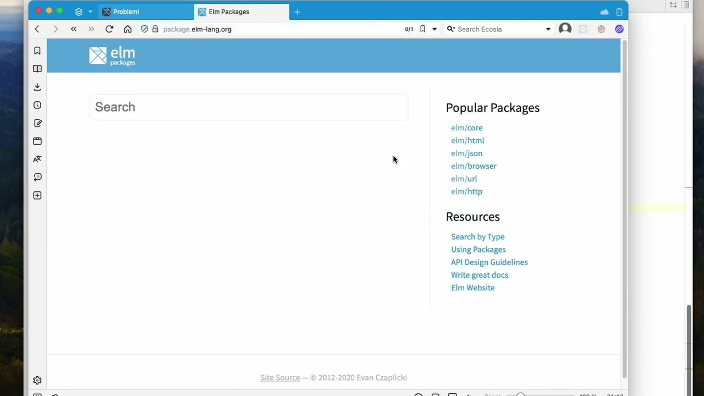Open the History panel clock icon

click(x=37, y=105)
